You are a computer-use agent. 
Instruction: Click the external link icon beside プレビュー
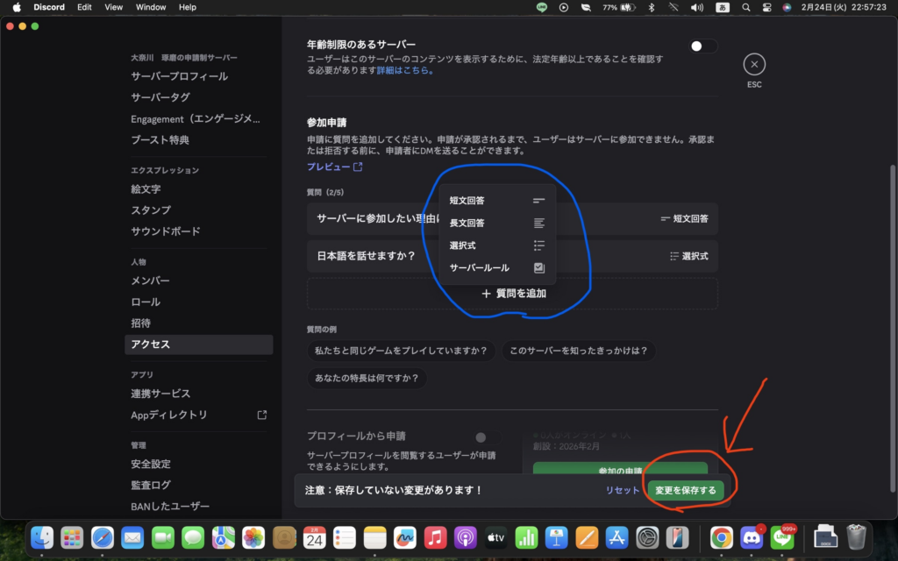[358, 167]
